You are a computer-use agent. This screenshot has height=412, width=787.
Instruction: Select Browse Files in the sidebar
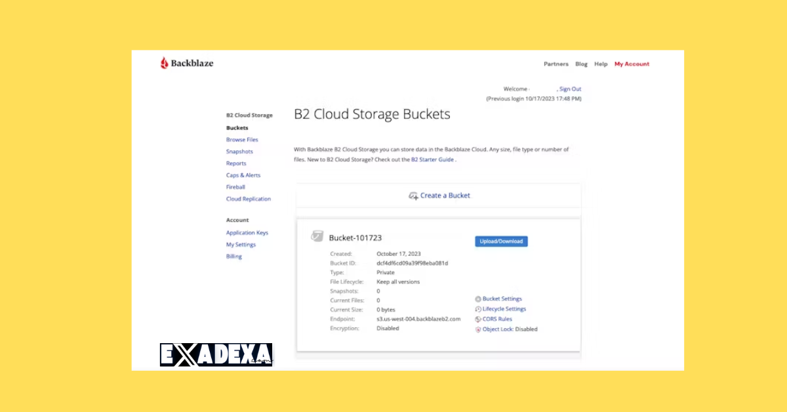242,140
